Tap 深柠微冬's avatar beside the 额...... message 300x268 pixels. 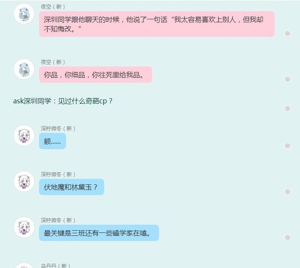click(x=24, y=136)
